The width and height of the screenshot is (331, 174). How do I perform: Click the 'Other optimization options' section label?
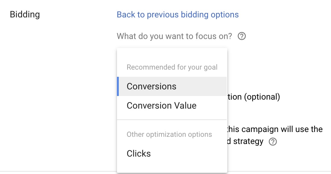[169, 134]
